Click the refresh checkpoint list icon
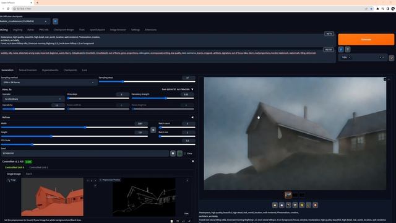The image size is (396, 223). [x=55, y=22]
